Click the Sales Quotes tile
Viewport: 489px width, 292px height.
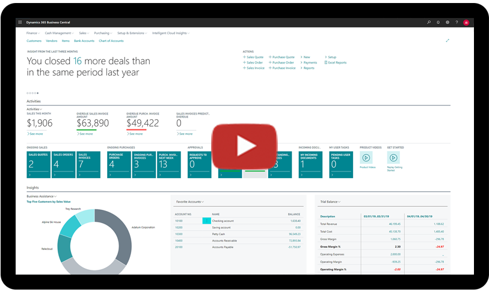38,164
